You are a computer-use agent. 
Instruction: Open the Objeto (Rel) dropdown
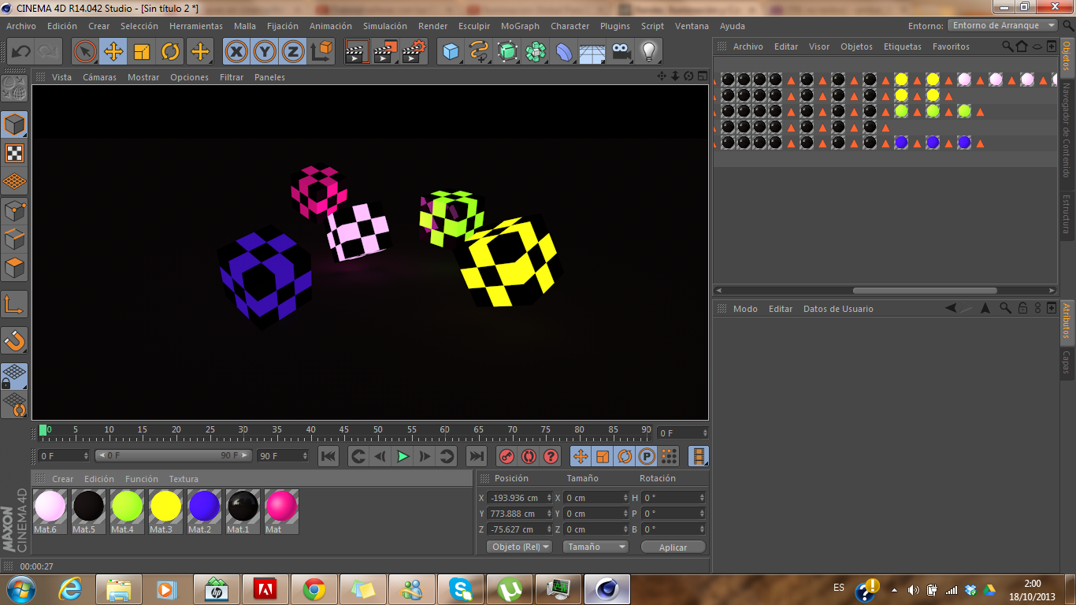[x=520, y=547]
